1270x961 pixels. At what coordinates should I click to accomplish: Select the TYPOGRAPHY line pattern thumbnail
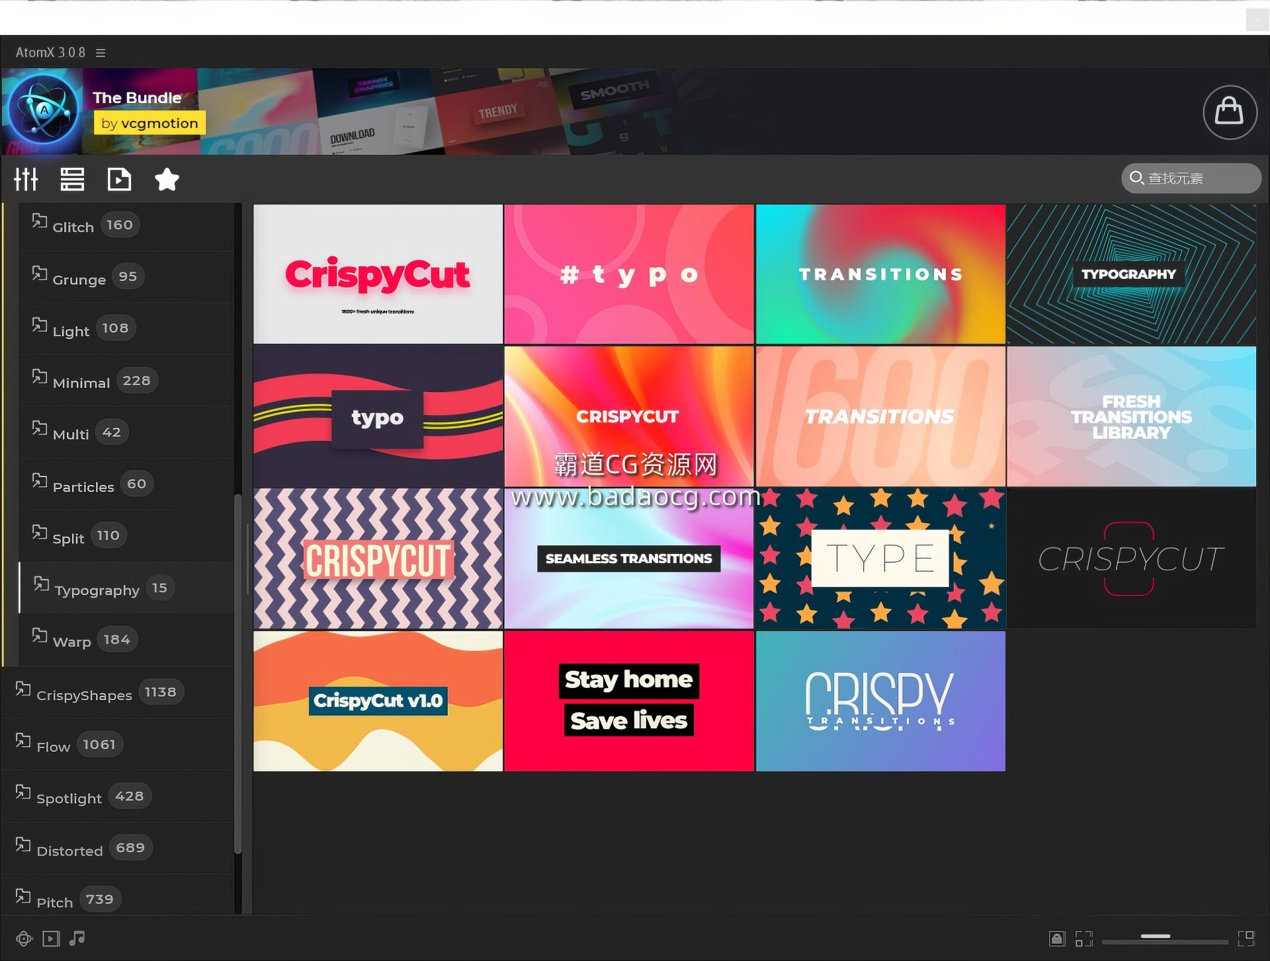click(1131, 274)
